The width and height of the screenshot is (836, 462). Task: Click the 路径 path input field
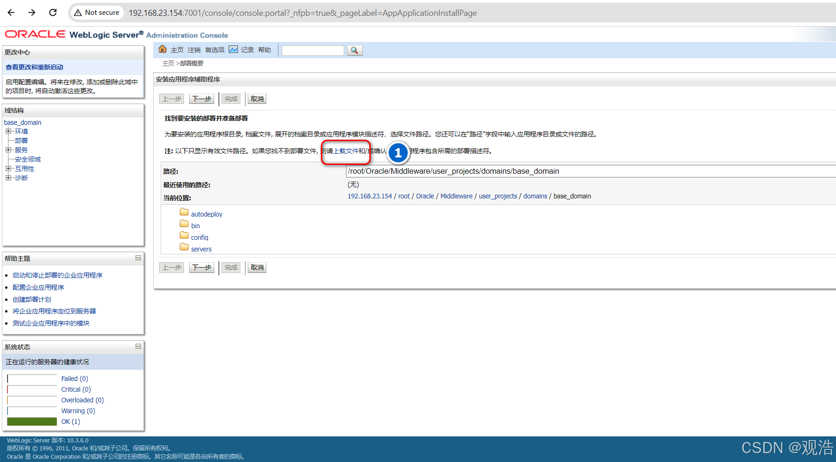[x=591, y=171]
